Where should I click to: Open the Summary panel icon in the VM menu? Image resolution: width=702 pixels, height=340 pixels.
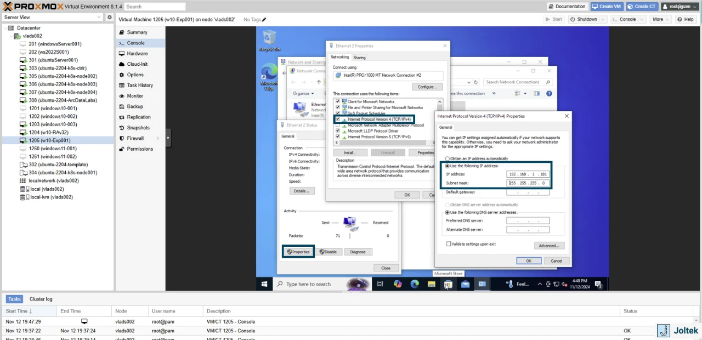pos(122,32)
